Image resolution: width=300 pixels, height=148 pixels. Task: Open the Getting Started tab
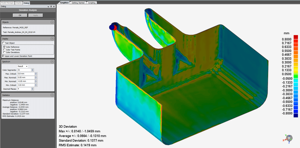pos(78,3)
